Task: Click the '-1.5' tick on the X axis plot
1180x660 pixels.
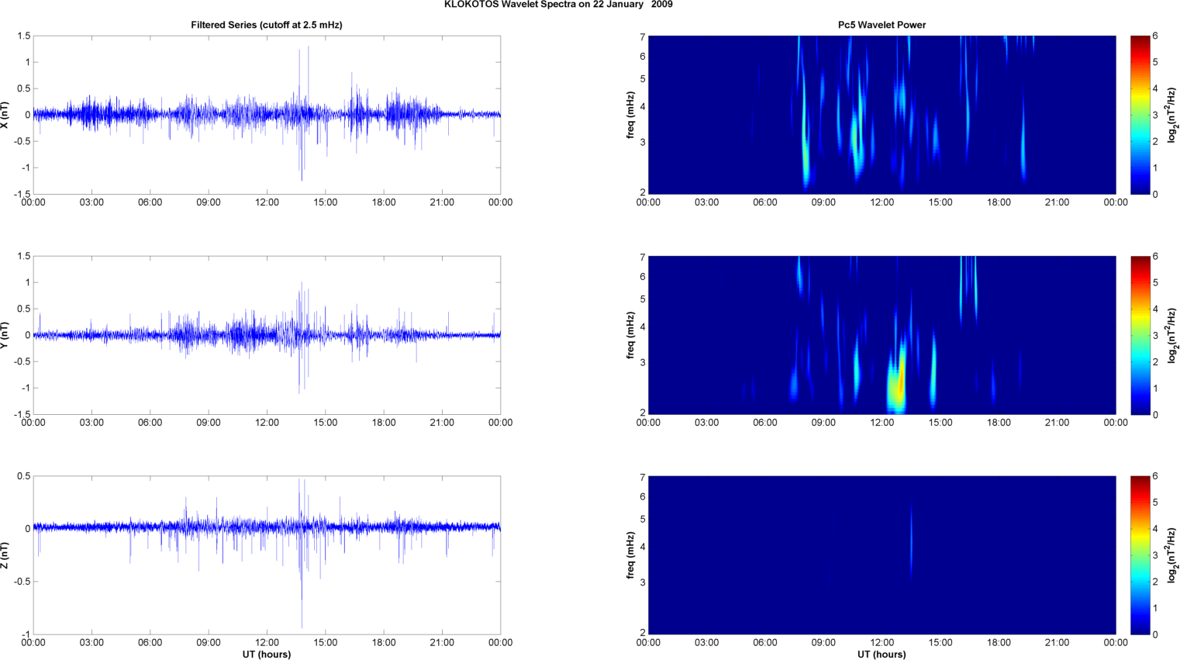Action: pos(22,194)
